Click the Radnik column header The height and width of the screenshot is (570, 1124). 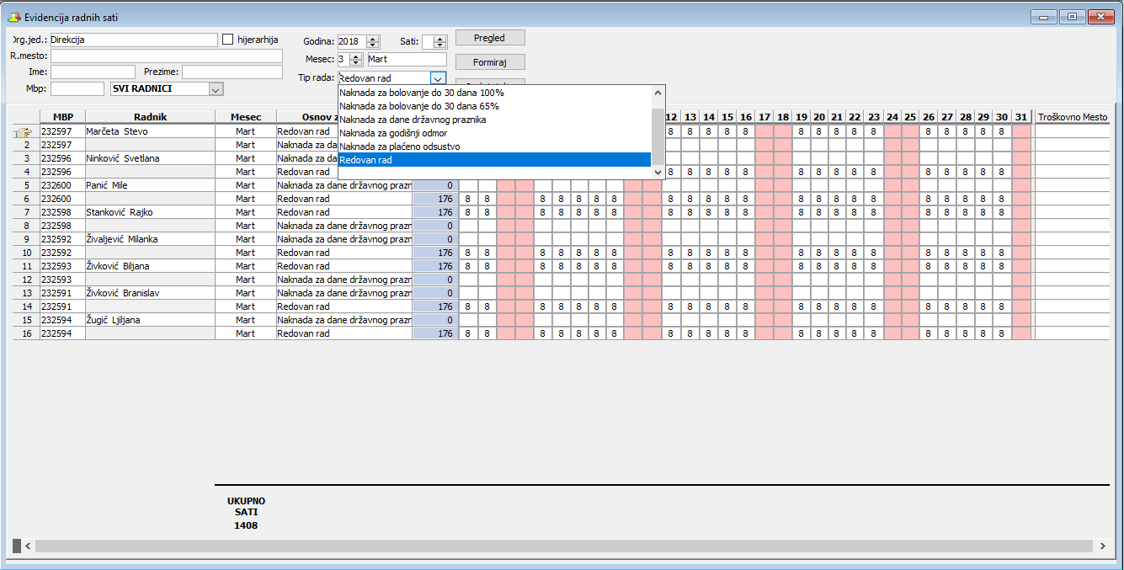point(150,117)
